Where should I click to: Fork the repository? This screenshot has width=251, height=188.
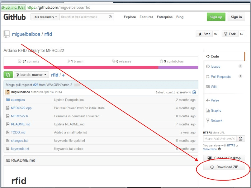[x=230, y=34]
